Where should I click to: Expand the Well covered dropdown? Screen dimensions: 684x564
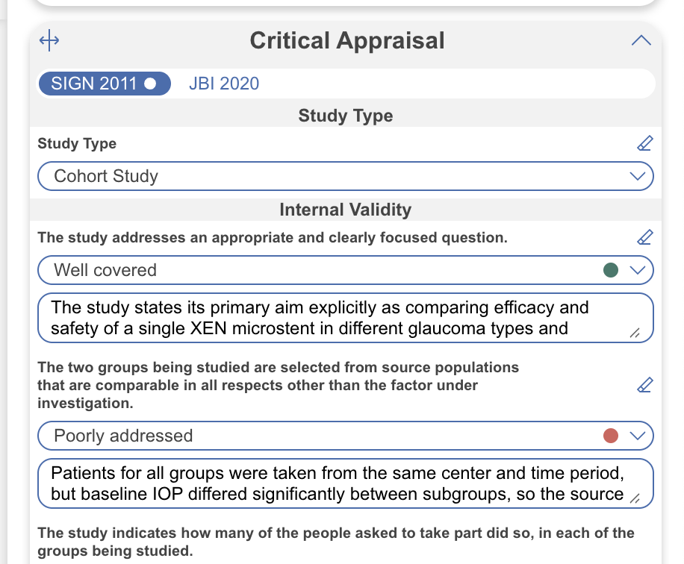pos(637,270)
